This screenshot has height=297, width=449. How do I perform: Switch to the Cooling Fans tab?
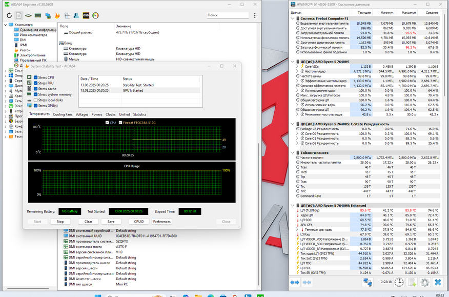pos(63,114)
